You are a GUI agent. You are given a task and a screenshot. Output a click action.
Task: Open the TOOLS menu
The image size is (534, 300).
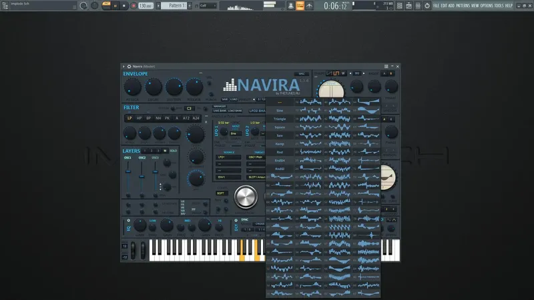pyautogui.click(x=499, y=6)
